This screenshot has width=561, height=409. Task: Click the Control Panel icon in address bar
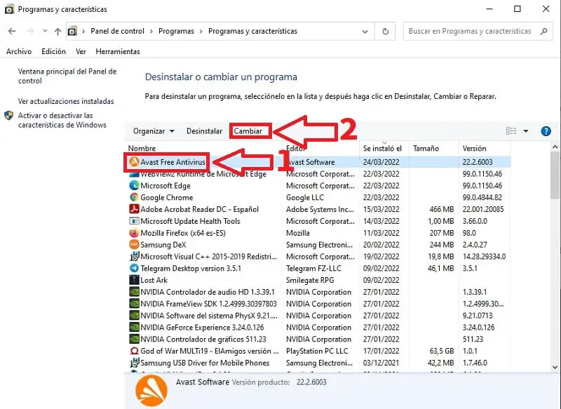click(72, 31)
